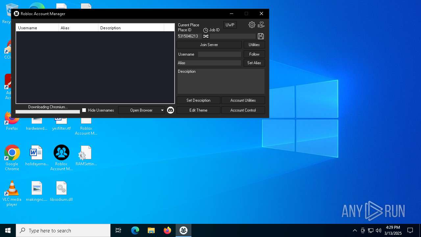Click the volume speaker tray icon
Image resolution: width=421 pixels, height=237 pixels.
pos(379,230)
